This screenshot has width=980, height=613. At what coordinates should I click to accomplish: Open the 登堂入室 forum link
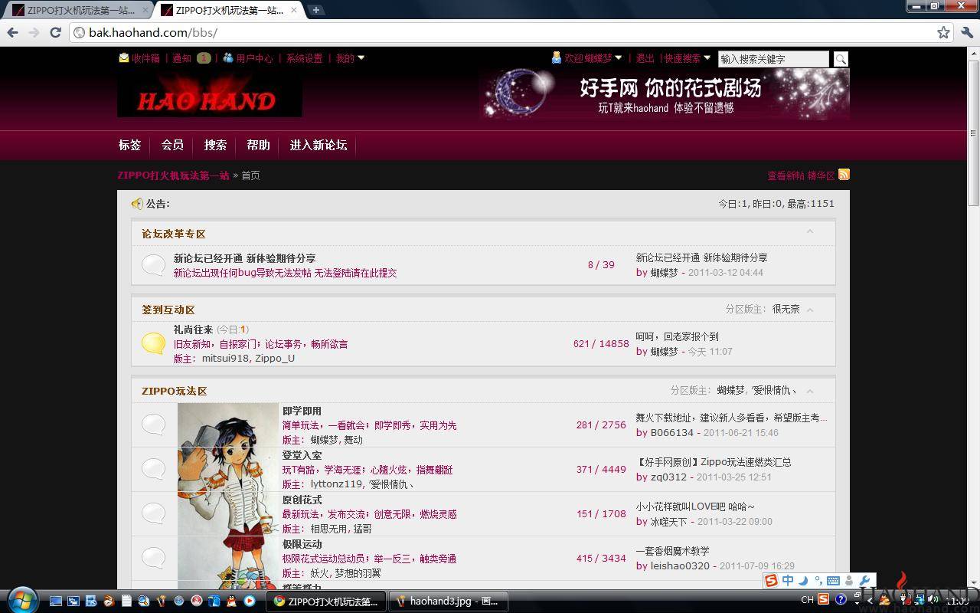click(302, 455)
